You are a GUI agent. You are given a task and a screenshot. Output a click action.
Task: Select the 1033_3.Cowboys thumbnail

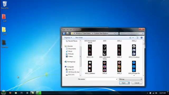(134, 50)
